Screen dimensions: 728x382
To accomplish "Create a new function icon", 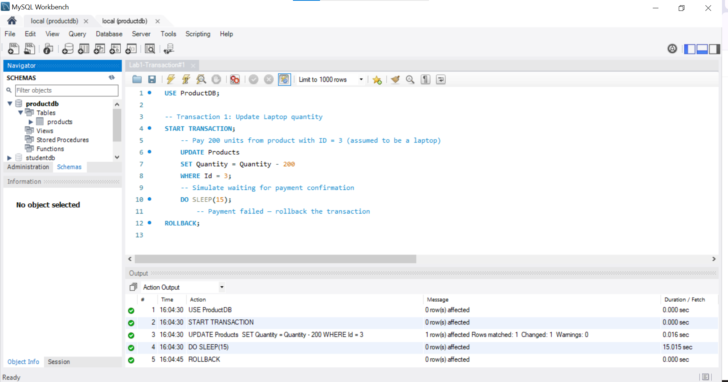I will coord(131,49).
